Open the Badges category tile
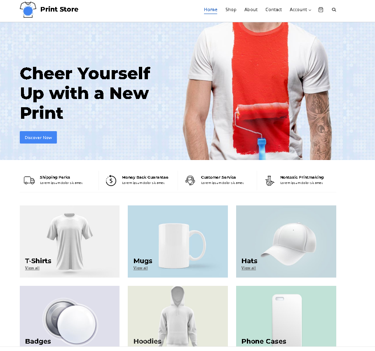This screenshot has width=375, height=351. point(70,316)
